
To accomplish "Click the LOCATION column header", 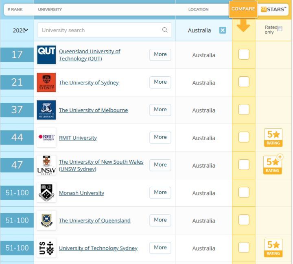I will tap(198, 9).
